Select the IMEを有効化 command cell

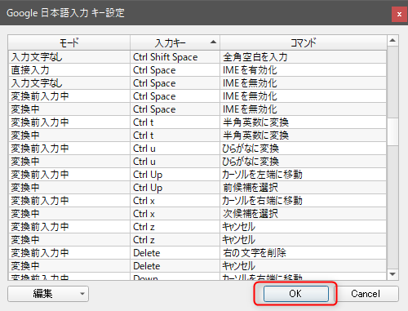pos(304,70)
